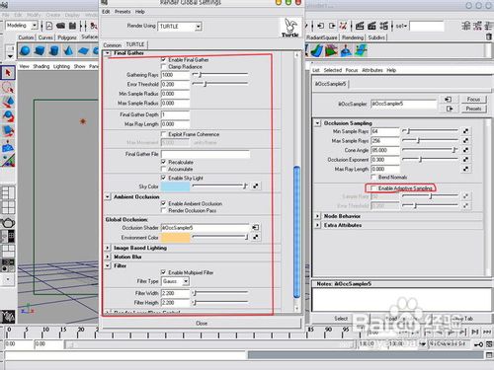
Task: Select the lasso tool in the toolbox
Action: tap(8, 88)
